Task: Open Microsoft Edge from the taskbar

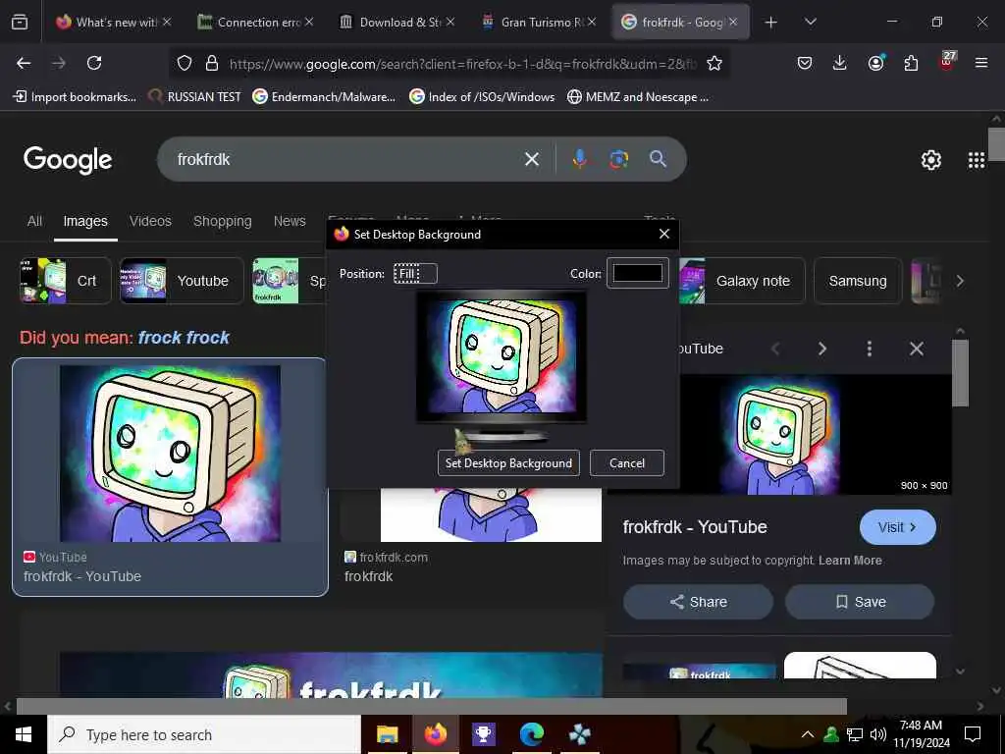Action: [x=531, y=734]
